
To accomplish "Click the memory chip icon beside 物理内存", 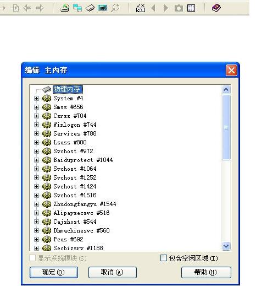I will [47, 89].
